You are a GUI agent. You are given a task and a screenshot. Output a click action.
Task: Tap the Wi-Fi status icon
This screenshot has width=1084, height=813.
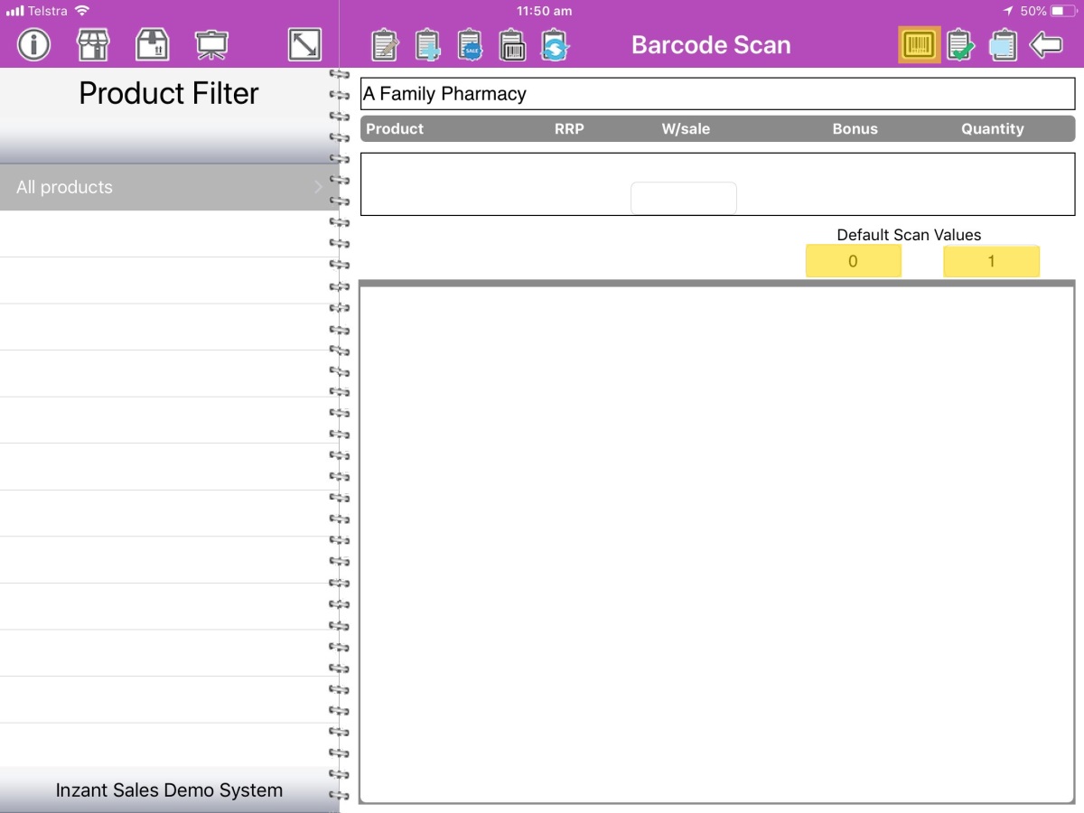pyautogui.click(x=82, y=11)
